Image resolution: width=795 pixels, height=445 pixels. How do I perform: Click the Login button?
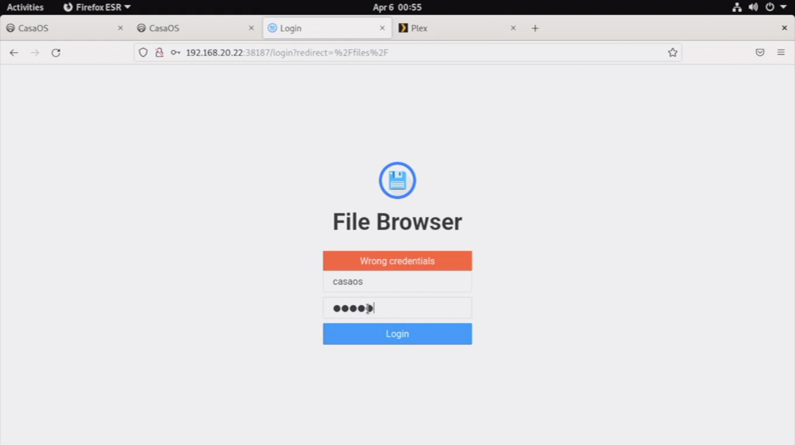[x=397, y=334]
